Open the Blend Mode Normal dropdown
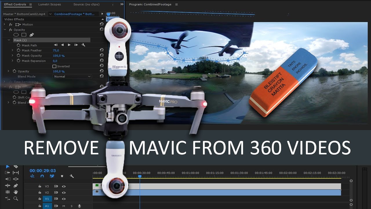 (x=72, y=76)
